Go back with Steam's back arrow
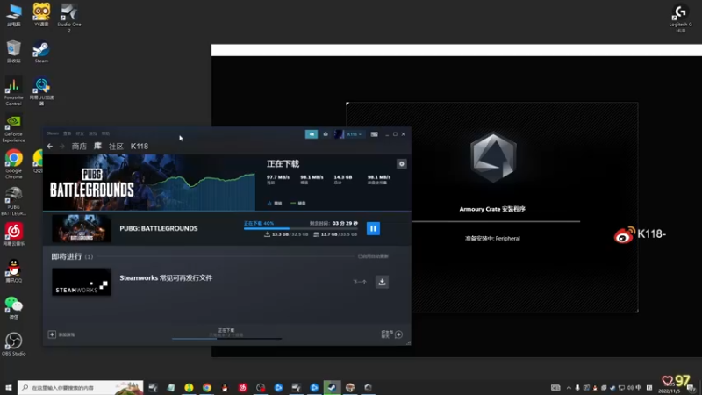The image size is (702, 395). [50, 146]
